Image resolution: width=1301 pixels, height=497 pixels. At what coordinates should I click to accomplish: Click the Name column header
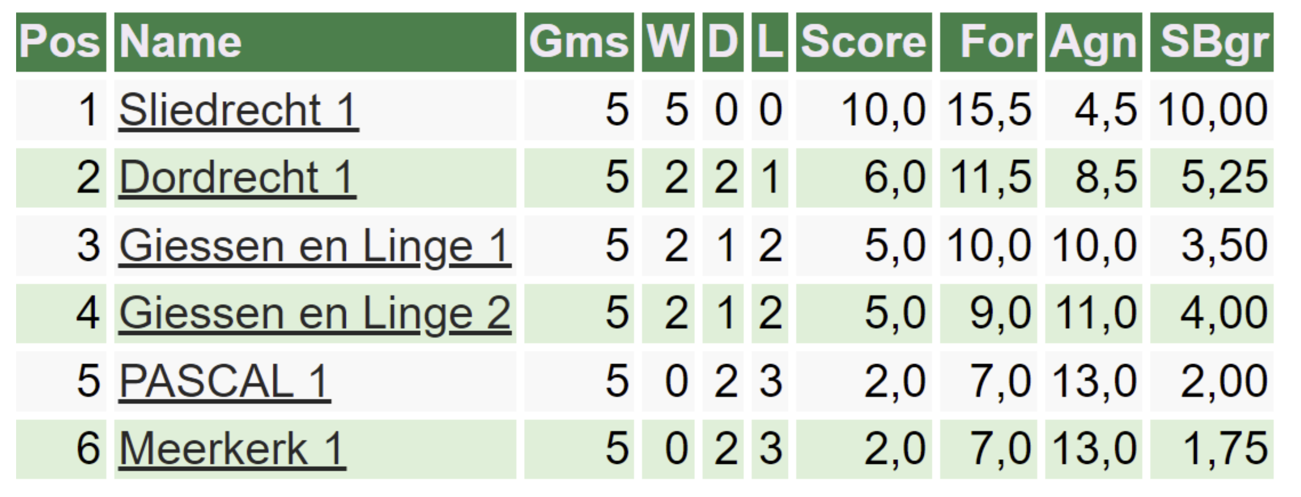point(315,42)
